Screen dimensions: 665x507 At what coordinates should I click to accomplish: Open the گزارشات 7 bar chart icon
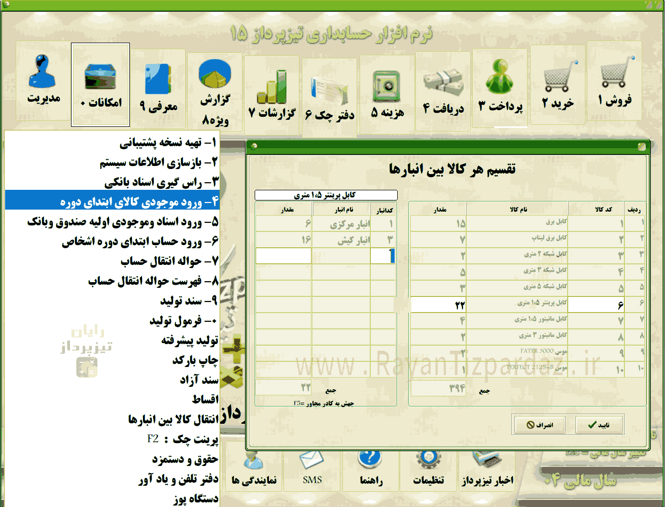(x=272, y=87)
